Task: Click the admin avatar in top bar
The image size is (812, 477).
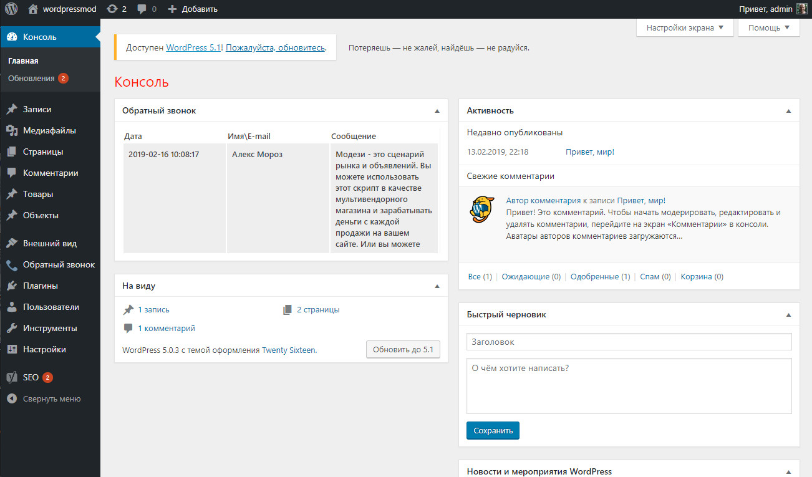Action: 801,9
